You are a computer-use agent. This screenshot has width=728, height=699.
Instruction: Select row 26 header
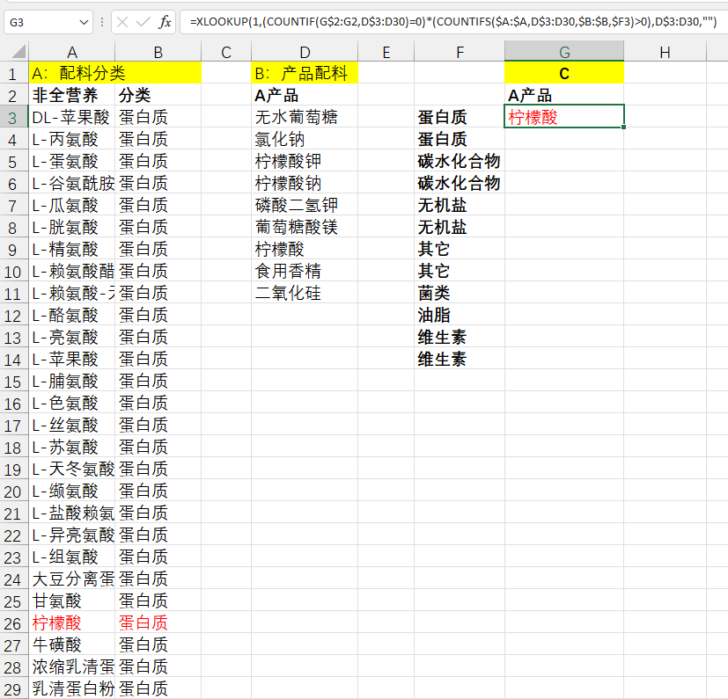pos(12,623)
